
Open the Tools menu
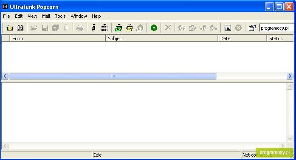(60, 16)
